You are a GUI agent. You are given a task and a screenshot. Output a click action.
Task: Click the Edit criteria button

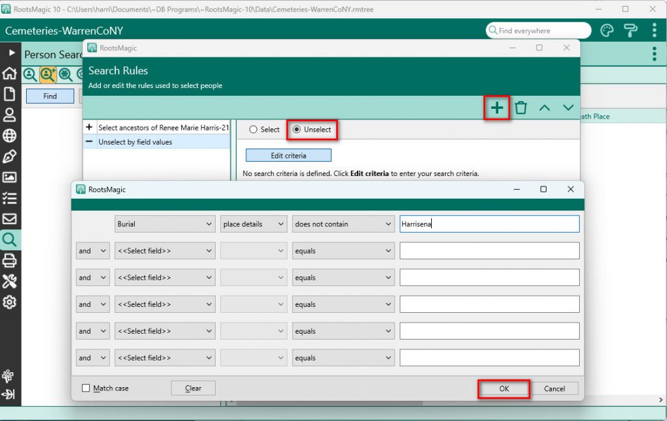pyautogui.click(x=289, y=155)
